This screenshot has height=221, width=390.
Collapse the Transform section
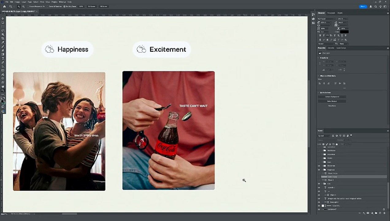tap(318, 58)
